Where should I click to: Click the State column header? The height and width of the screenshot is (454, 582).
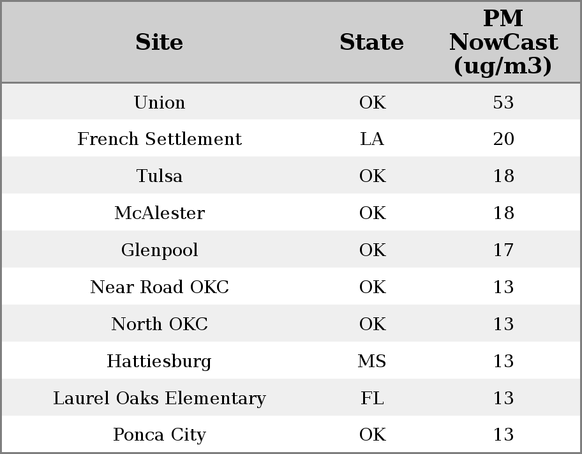371,42
